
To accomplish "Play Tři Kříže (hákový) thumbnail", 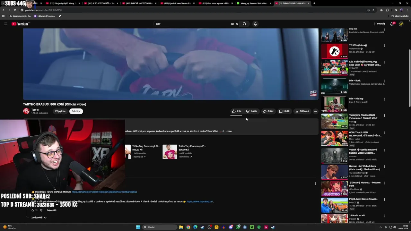I will coord(334,51).
